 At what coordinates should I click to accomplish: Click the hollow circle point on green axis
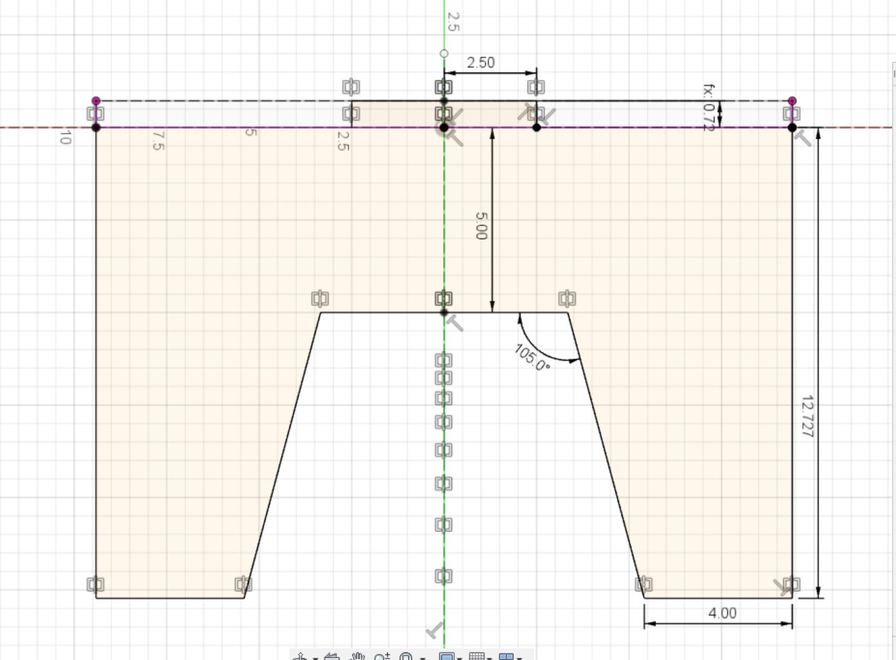[444, 53]
